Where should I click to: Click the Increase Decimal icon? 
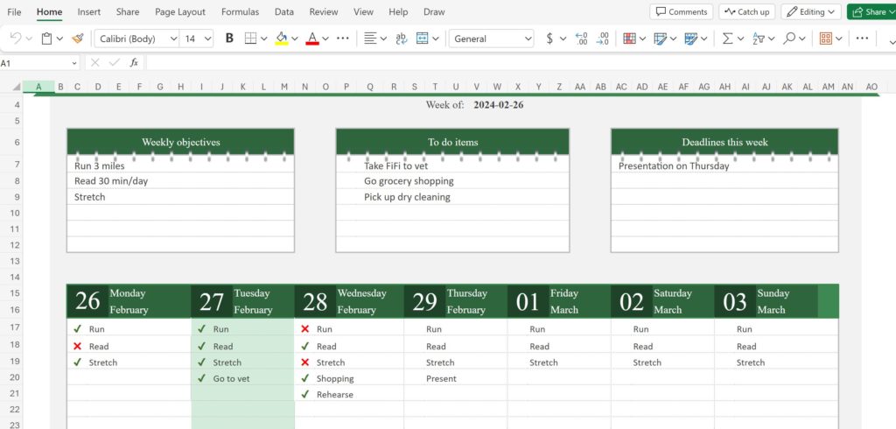pyautogui.click(x=581, y=39)
